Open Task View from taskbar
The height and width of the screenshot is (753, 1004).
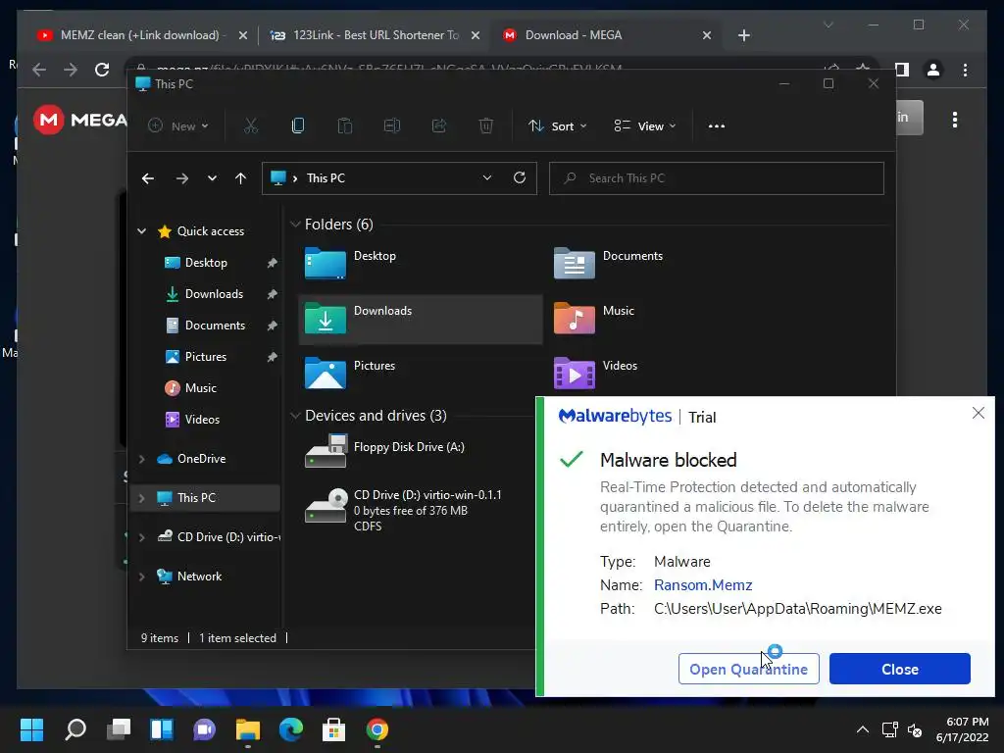[x=119, y=729]
